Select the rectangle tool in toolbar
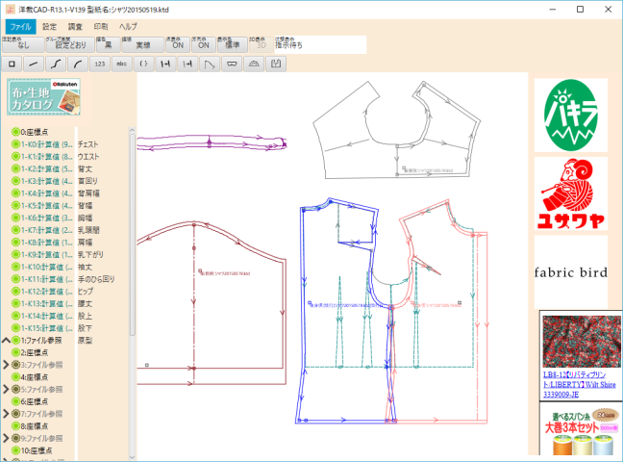Screen dimensions: 623x462 12,64
